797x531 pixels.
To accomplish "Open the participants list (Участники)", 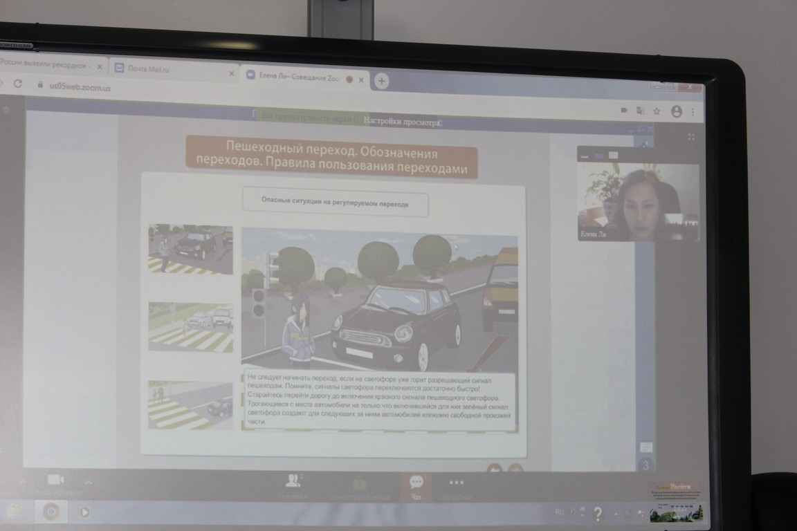I will [x=293, y=487].
